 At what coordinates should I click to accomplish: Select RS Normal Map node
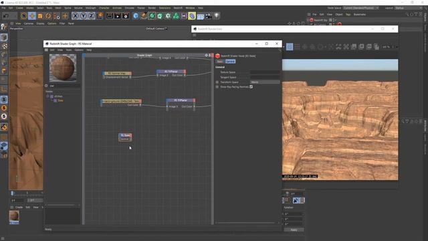(117, 73)
